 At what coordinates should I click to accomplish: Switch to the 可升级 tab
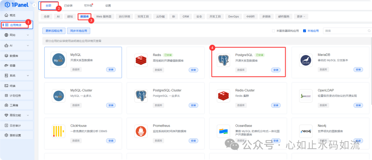(88, 6)
